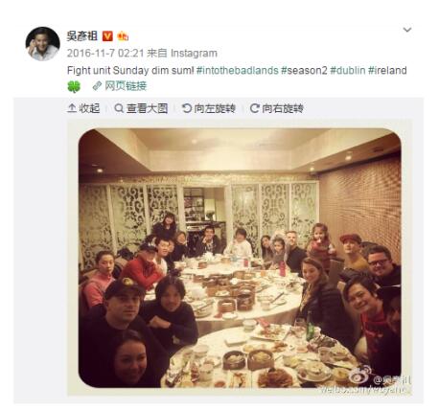Open the #ireland hashtag
This screenshot has height=410, width=439.
(x=387, y=70)
